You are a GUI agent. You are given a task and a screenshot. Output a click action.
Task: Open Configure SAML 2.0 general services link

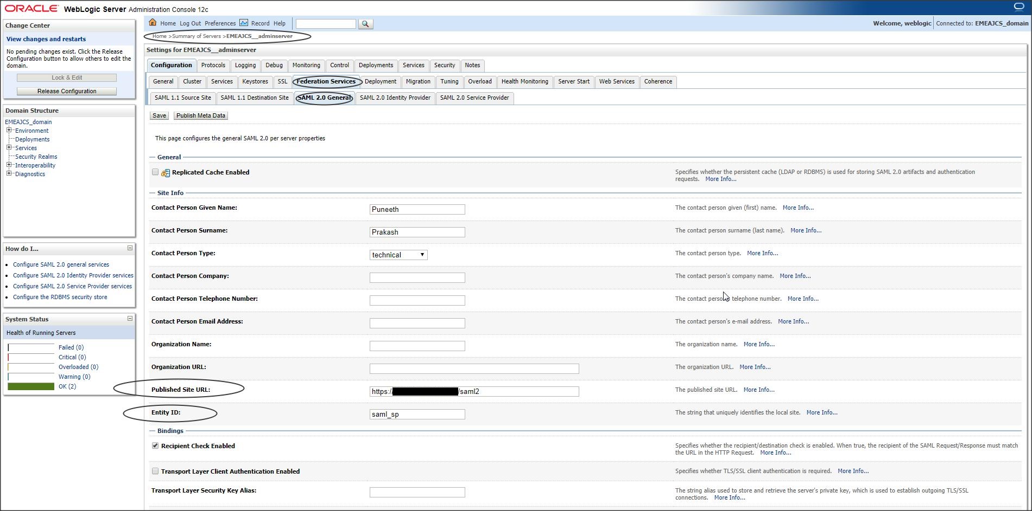click(x=61, y=264)
